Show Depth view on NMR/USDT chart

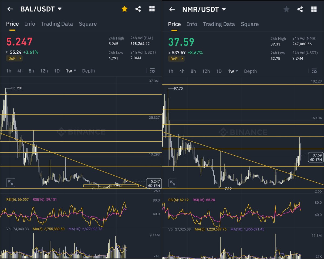[250, 71]
